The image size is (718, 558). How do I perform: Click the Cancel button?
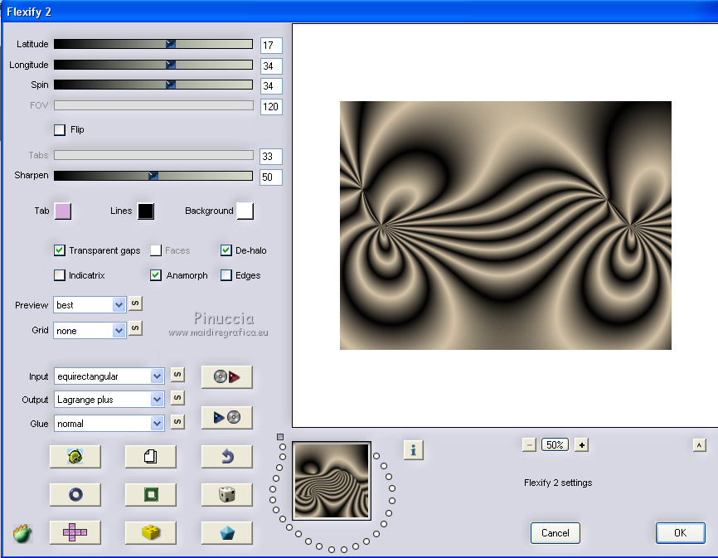pos(555,532)
